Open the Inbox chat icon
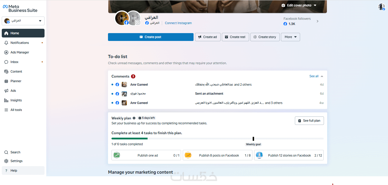388x185 pixels. [6, 62]
